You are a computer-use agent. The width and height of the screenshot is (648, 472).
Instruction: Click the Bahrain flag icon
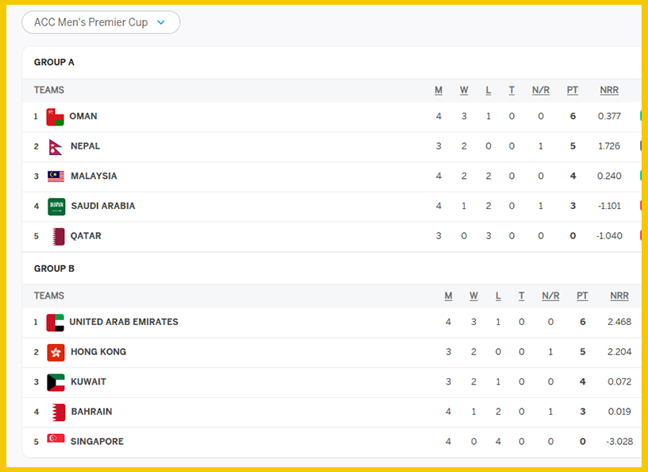coord(57,412)
